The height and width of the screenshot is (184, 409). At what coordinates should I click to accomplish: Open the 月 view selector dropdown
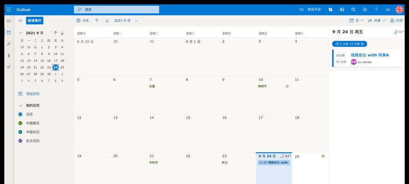coord(356,21)
